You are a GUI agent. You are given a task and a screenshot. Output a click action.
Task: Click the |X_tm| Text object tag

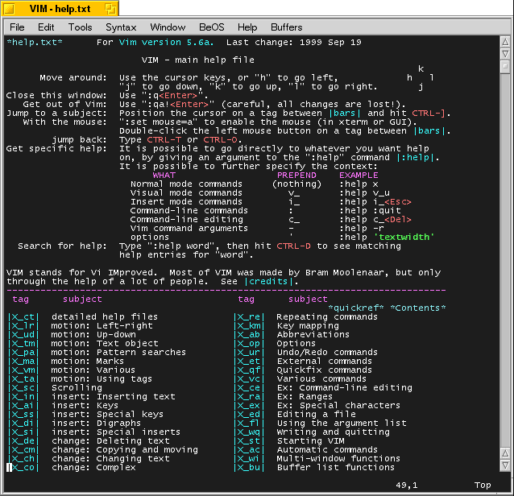[23, 343]
